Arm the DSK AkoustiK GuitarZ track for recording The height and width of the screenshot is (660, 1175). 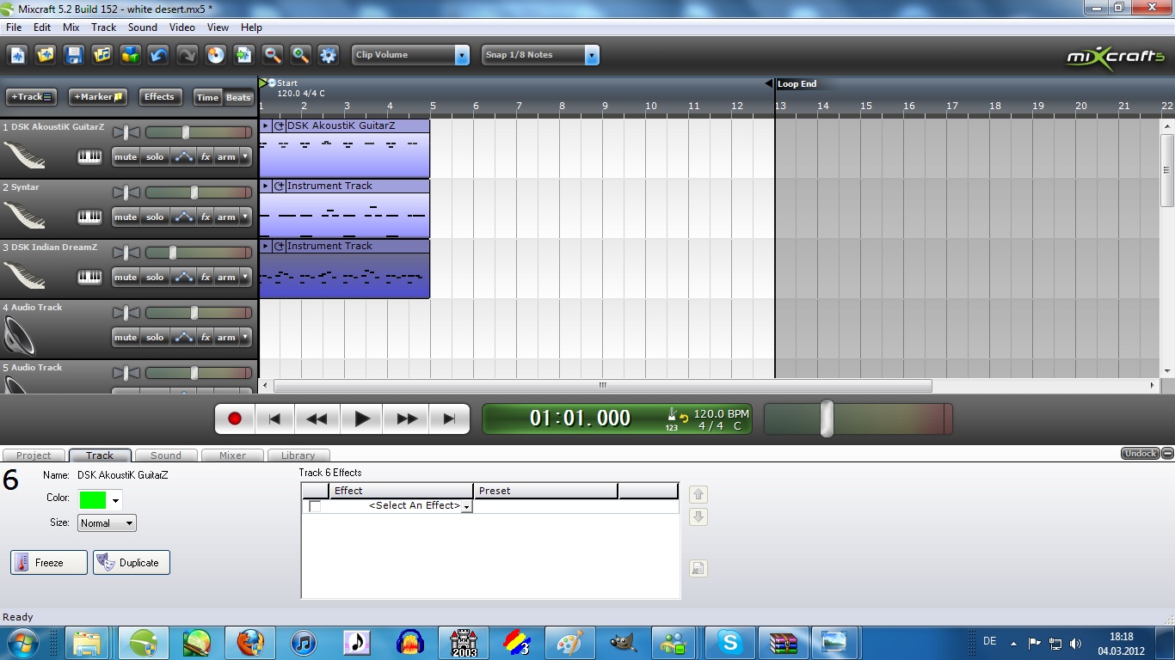click(226, 157)
